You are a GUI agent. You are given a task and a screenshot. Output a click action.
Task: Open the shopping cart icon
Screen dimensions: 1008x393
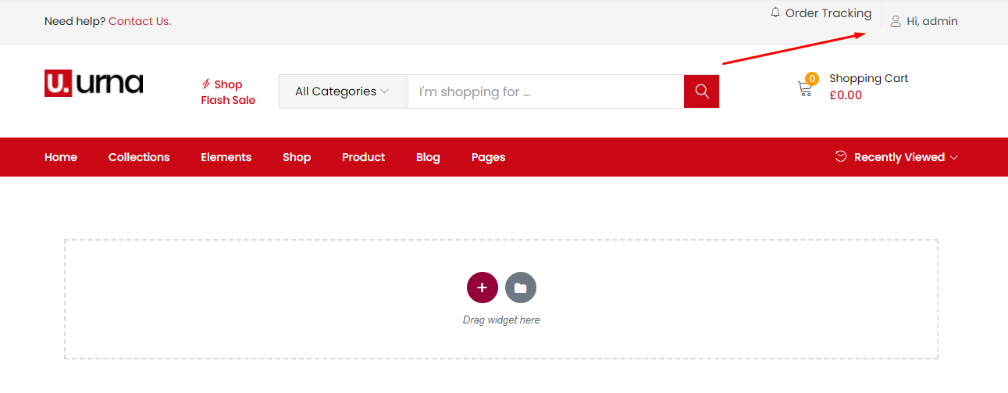tap(804, 89)
